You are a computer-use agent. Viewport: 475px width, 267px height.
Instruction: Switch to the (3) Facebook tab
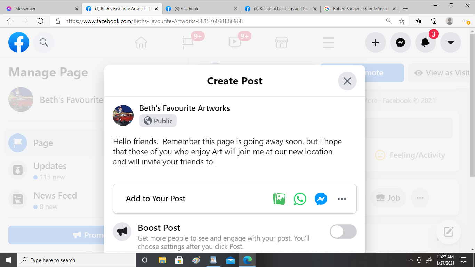click(202, 9)
